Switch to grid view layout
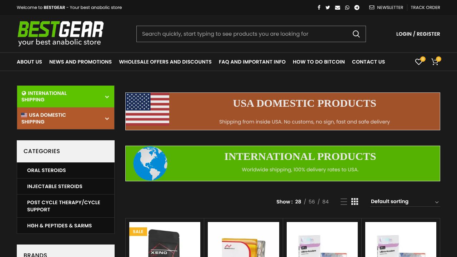457x257 pixels. [355, 202]
